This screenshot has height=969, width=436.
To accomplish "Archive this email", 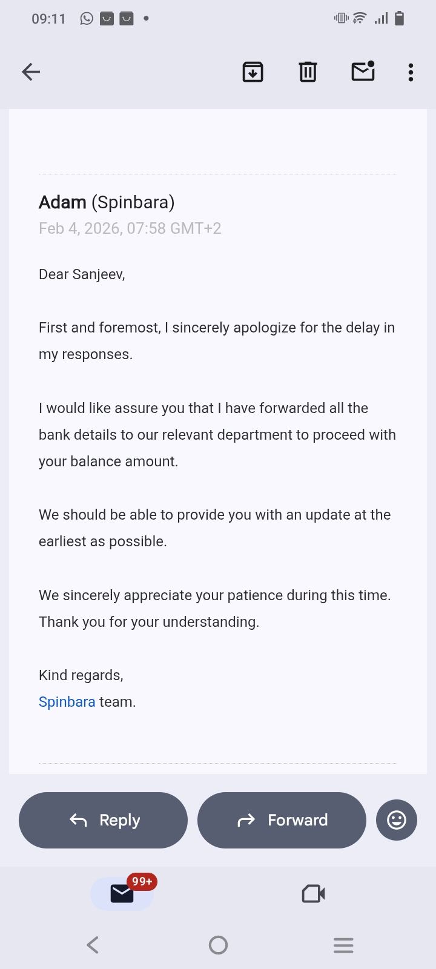I will click(253, 72).
